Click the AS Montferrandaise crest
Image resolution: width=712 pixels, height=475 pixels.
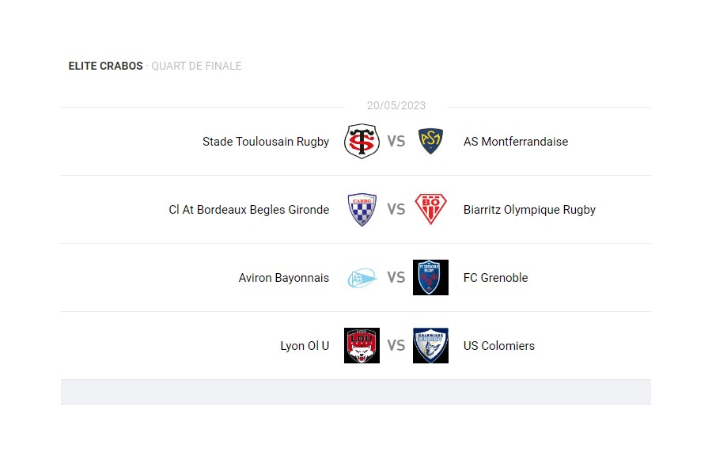tap(430, 142)
